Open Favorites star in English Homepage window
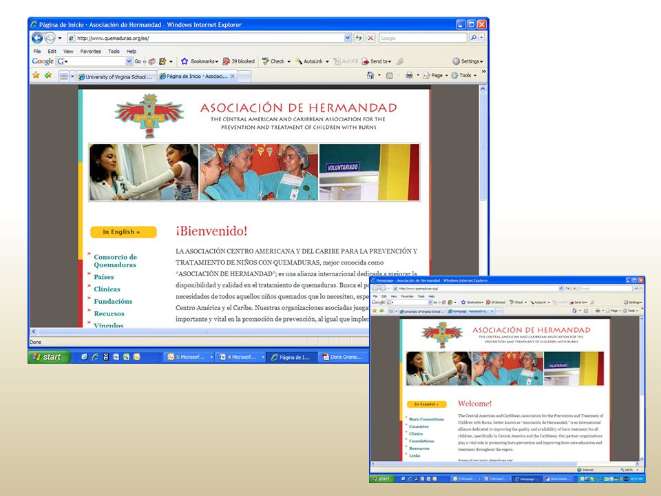The height and width of the screenshot is (496, 661). point(374,311)
